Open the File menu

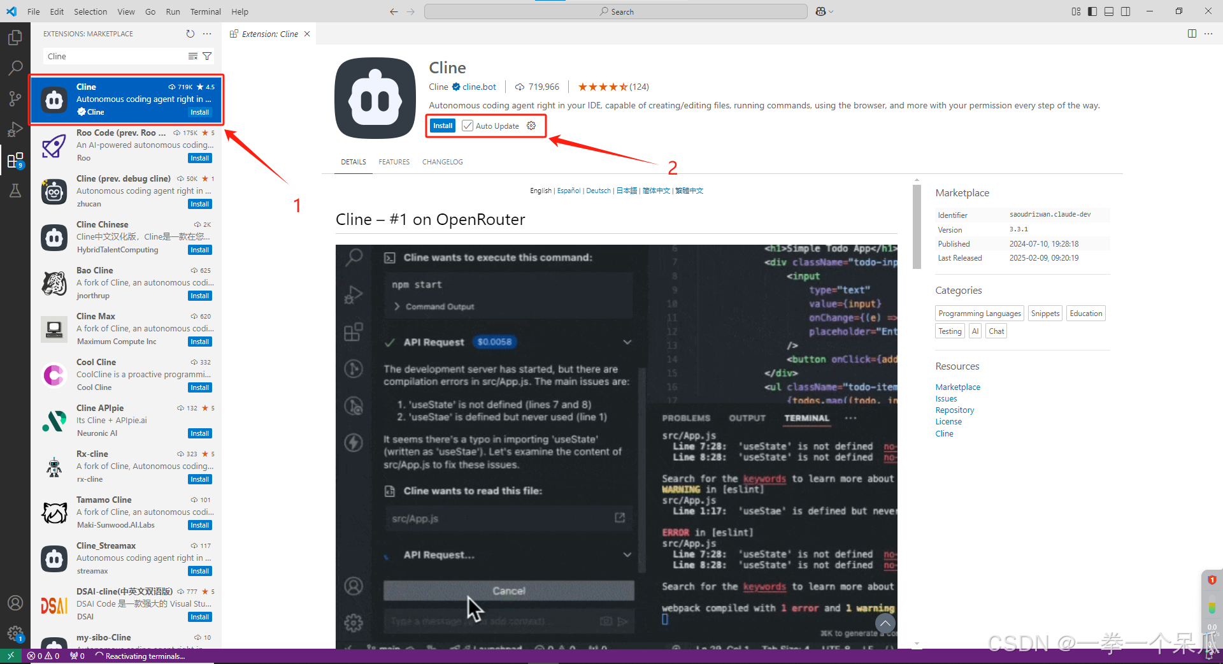click(x=34, y=11)
